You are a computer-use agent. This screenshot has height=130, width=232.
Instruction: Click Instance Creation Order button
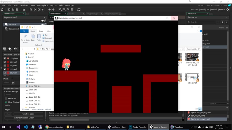(x=24, y=118)
